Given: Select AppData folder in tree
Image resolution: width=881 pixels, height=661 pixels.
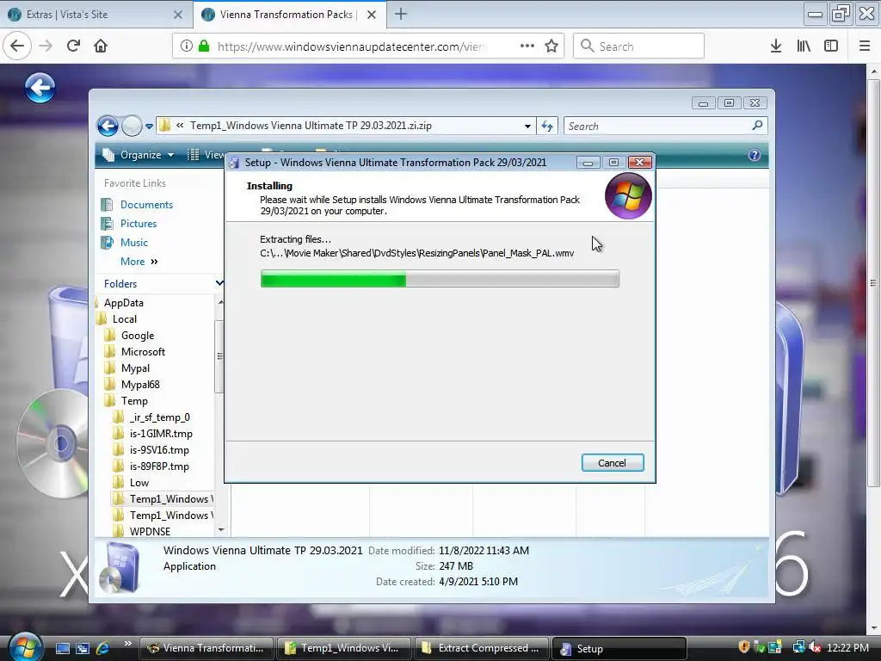Looking at the screenshot, I should coord(124,302).
